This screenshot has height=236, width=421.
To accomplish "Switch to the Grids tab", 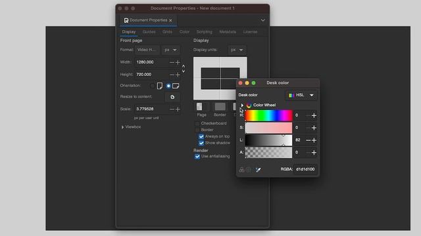I will tap(167, 32).
